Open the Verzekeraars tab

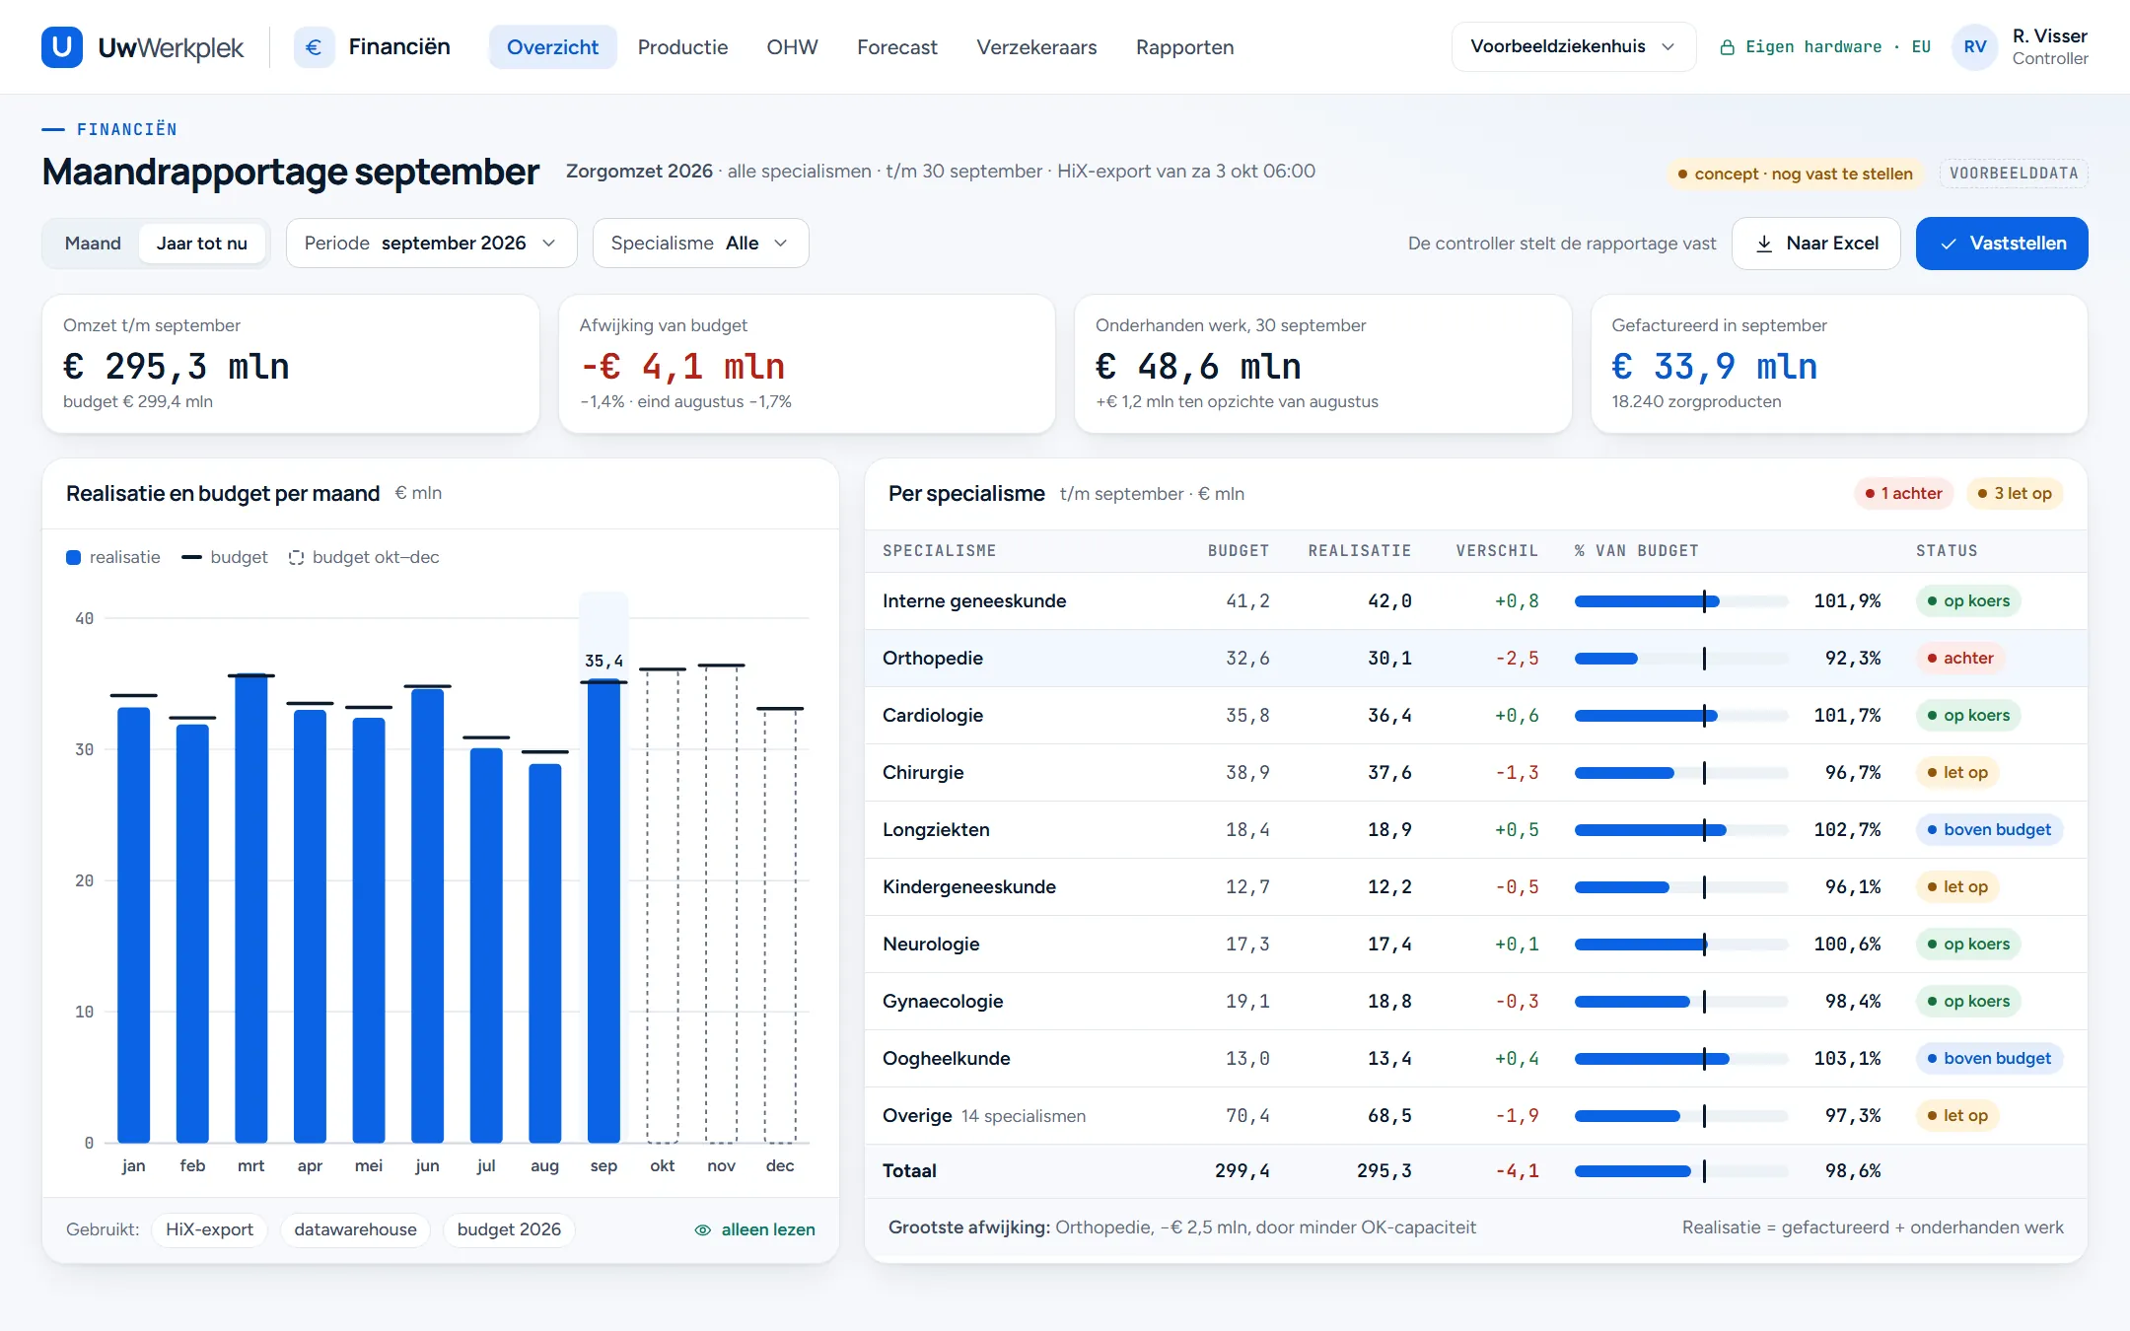point(1036,47)
